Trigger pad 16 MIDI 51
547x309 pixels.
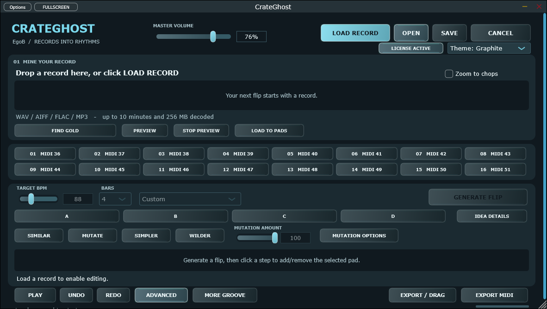coord(495,169)
